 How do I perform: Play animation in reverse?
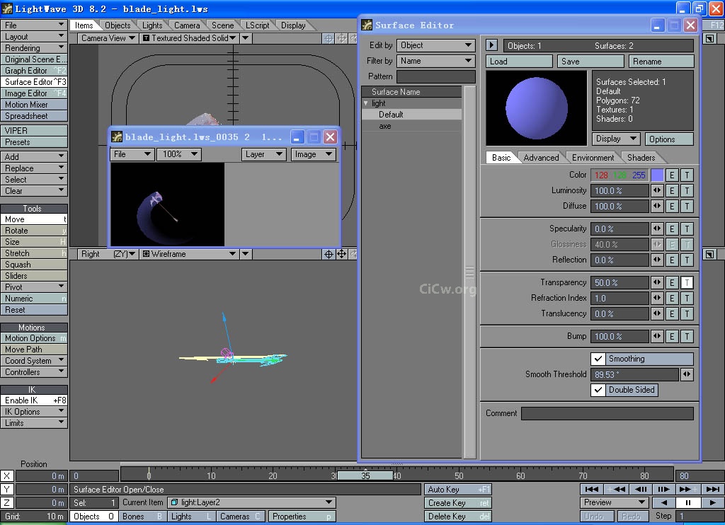click(x=664, y=503)
